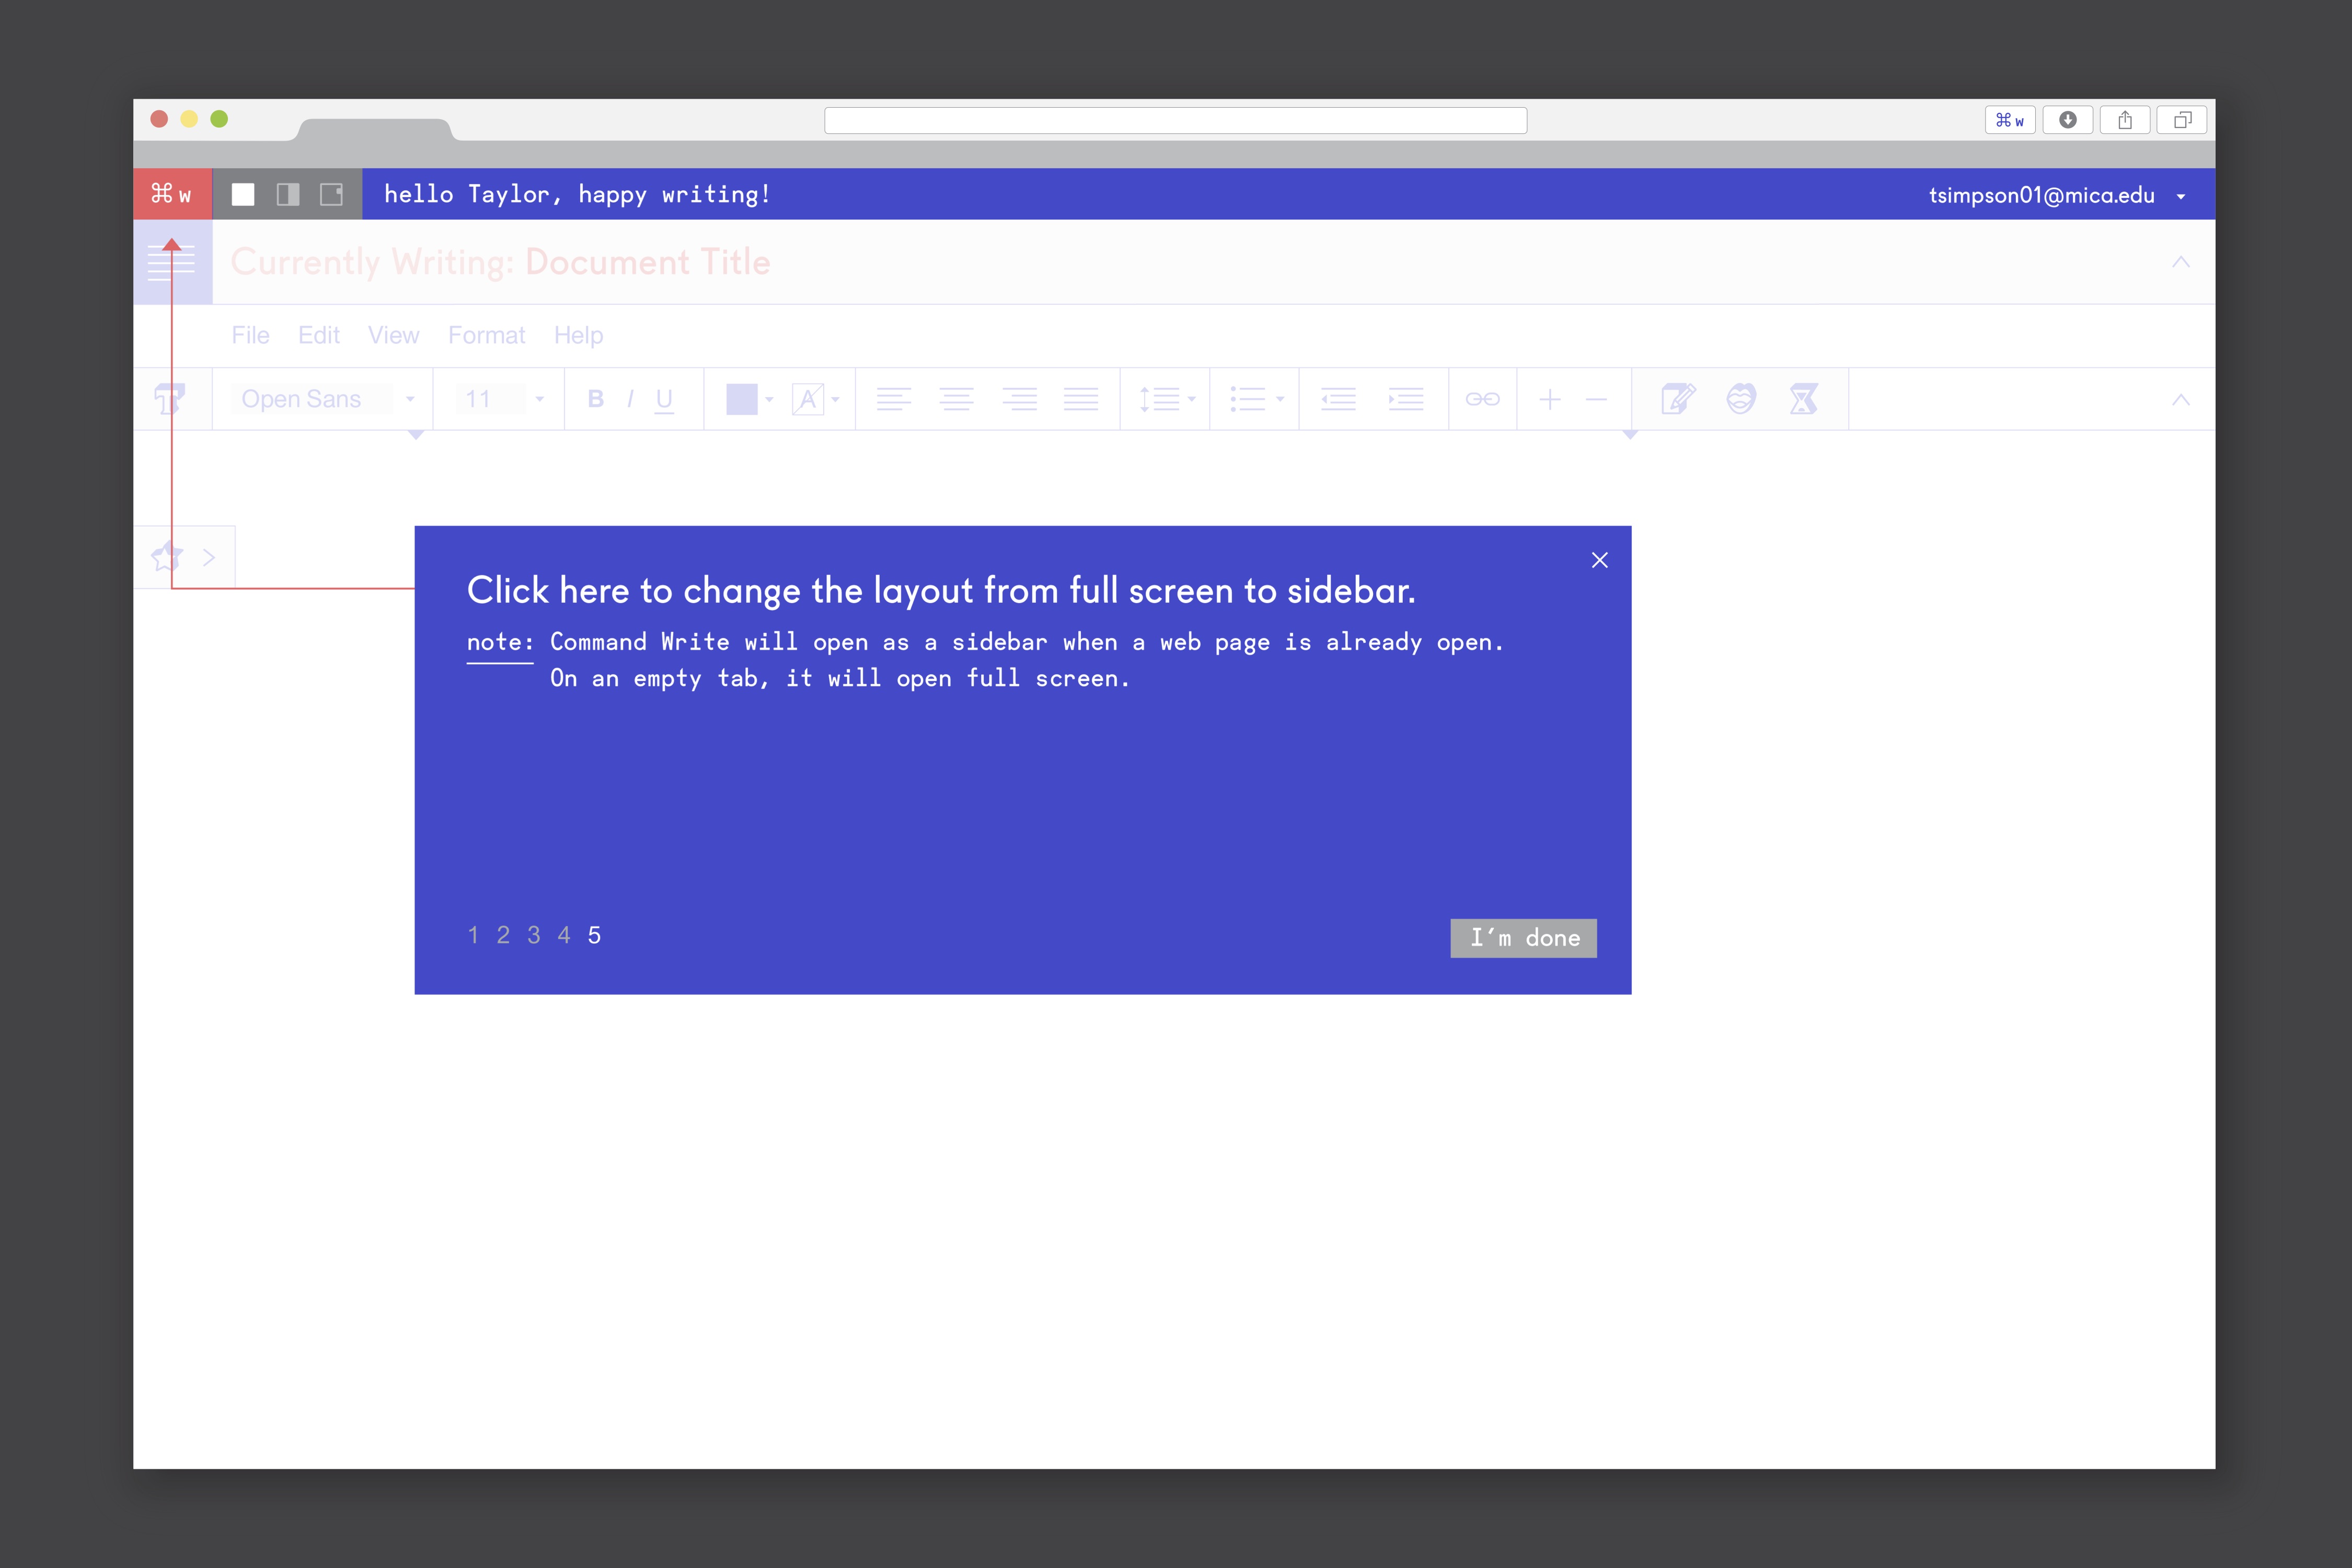2352x1568 pixels.
Task: Open the account email dropdown
Action: (2180, 196)
